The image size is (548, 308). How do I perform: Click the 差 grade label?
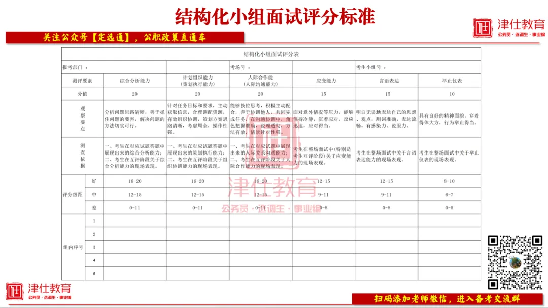click(x=94, y=208)
